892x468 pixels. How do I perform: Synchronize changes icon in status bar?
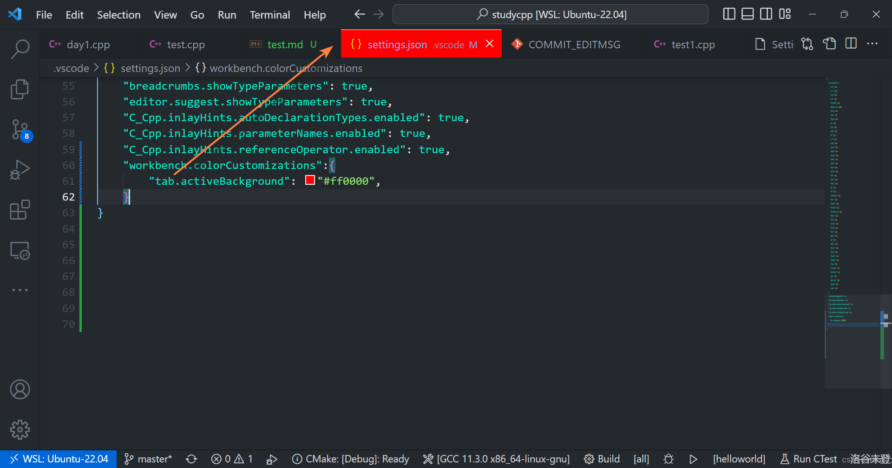pyautogui.click(x=191, y=459)
